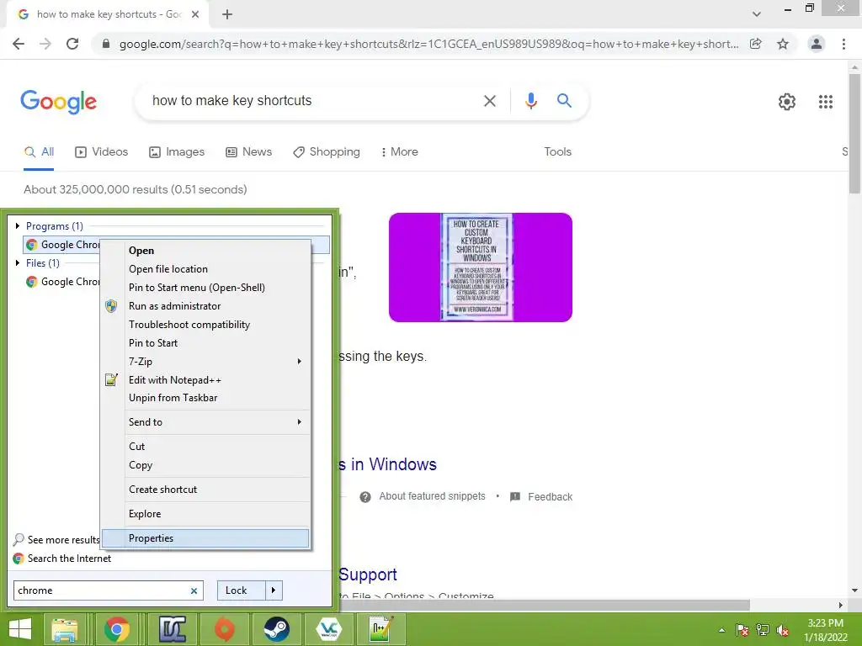
Task: Click the share page icon in address bar
Action: point(756,44)
